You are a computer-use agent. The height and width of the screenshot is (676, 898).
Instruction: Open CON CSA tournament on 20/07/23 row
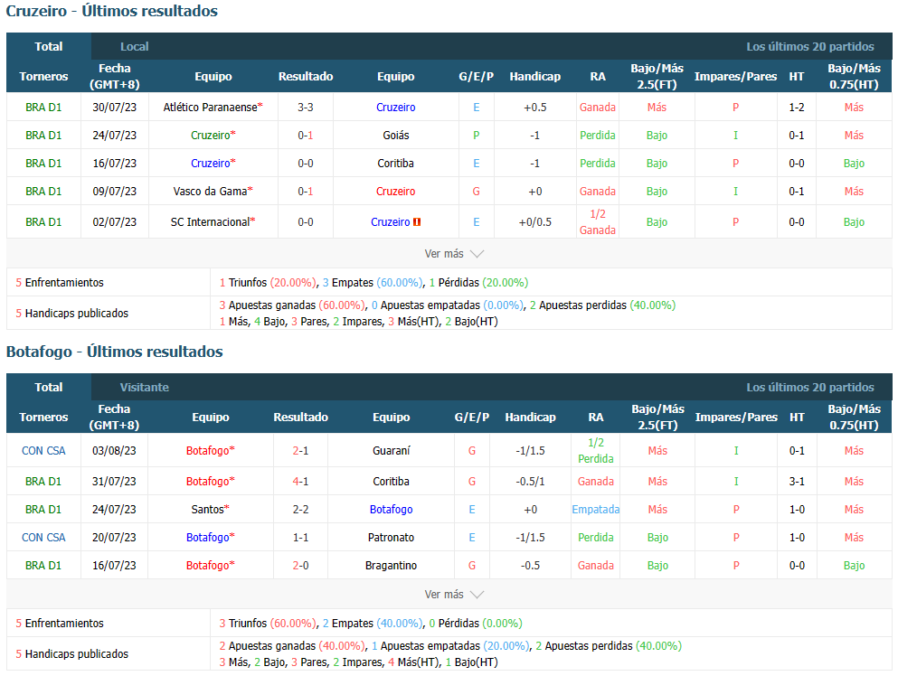click(43, 538)
